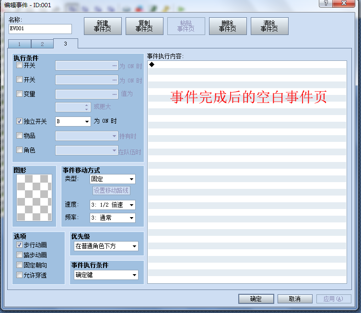Click the 新建事件页 button
This screenshot has width=361, height=313.
pyautogui.click(x=103, y=26)
